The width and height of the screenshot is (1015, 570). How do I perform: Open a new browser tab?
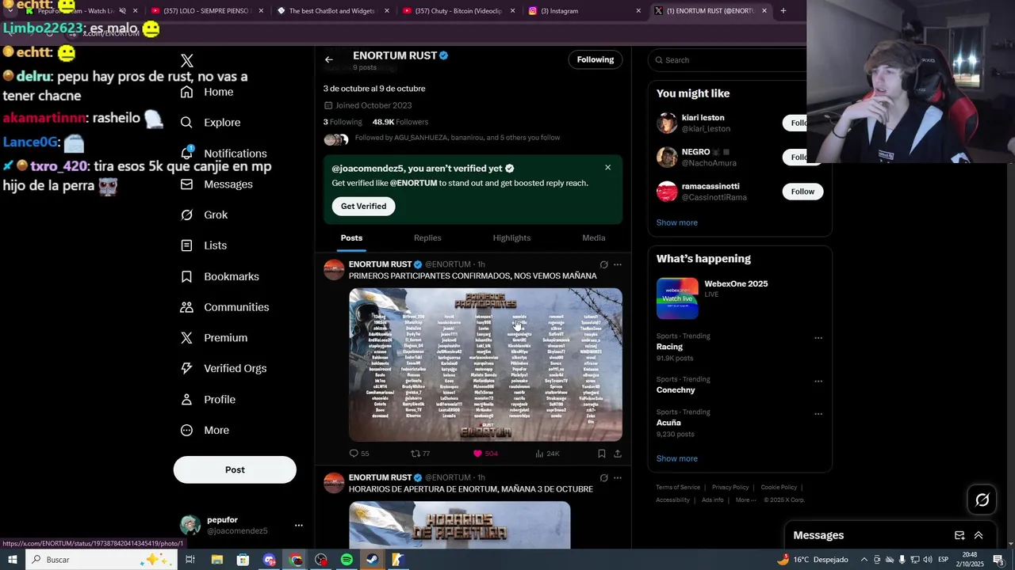(x=783, y=11)
